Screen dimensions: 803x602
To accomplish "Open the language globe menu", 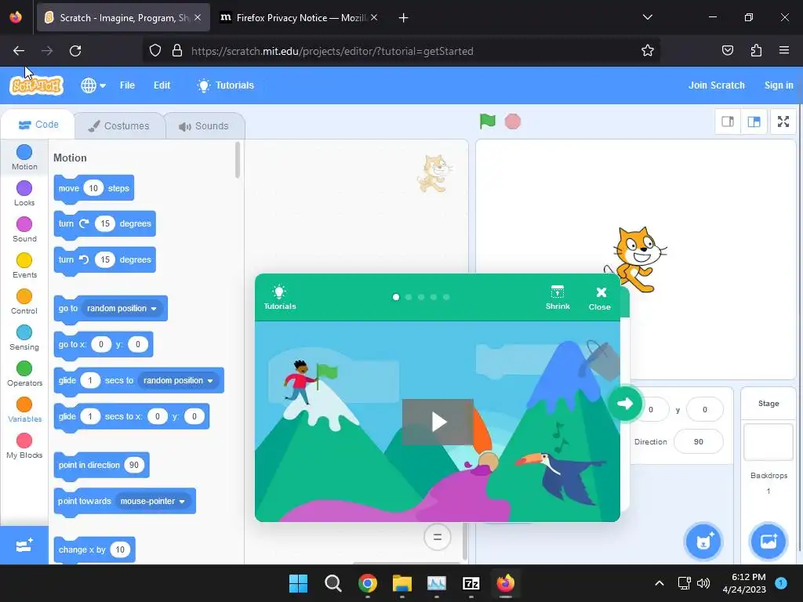I will coord(93,85).
